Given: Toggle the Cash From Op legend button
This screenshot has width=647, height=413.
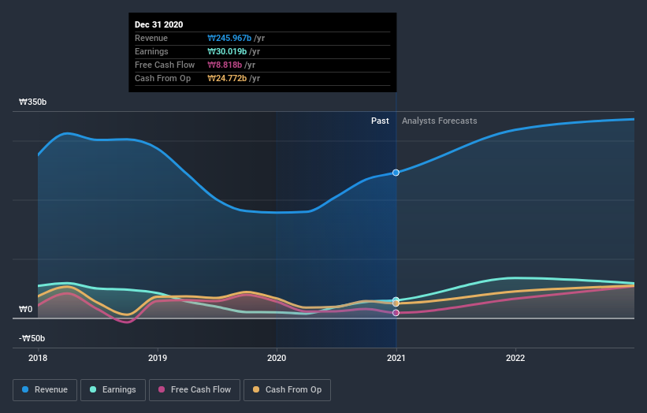Looking at the screenshot, I should coord(287,390).
